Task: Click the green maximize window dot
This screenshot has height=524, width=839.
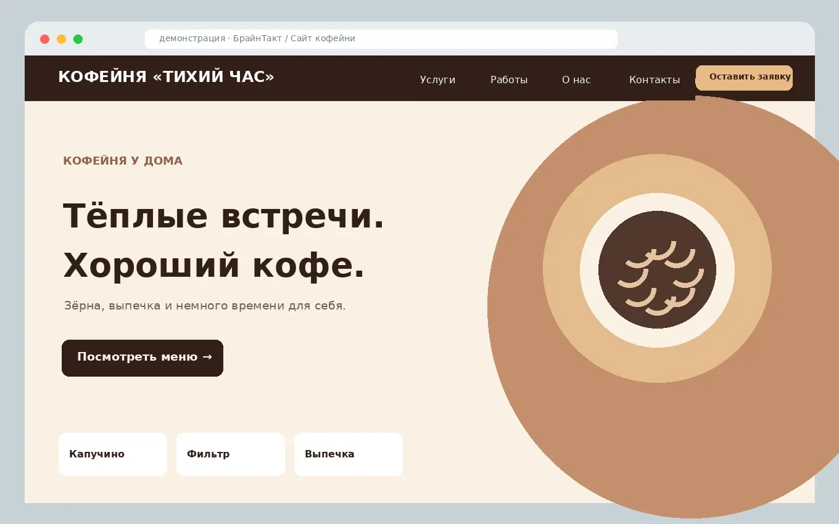Action: click(x=78, y=39)
